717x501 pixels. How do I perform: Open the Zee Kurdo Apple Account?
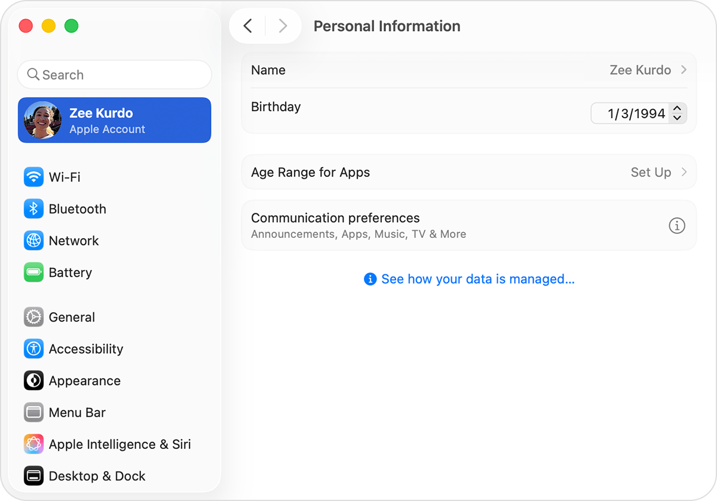click(114, 120)
